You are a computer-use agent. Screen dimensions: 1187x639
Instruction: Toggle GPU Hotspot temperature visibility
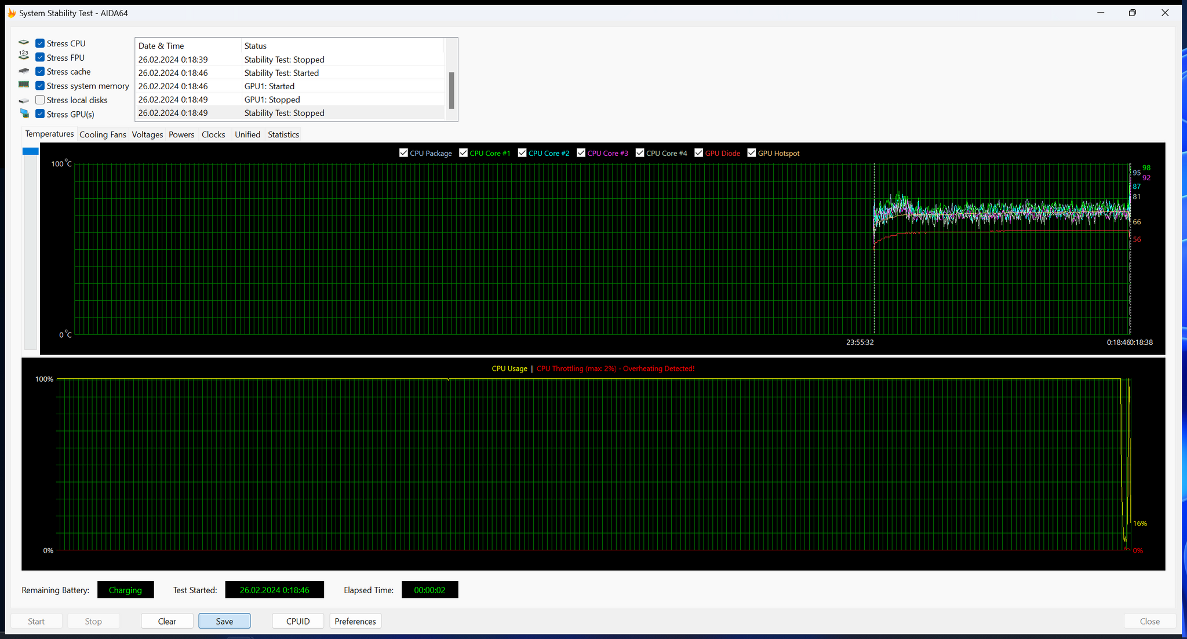[751, 153]
